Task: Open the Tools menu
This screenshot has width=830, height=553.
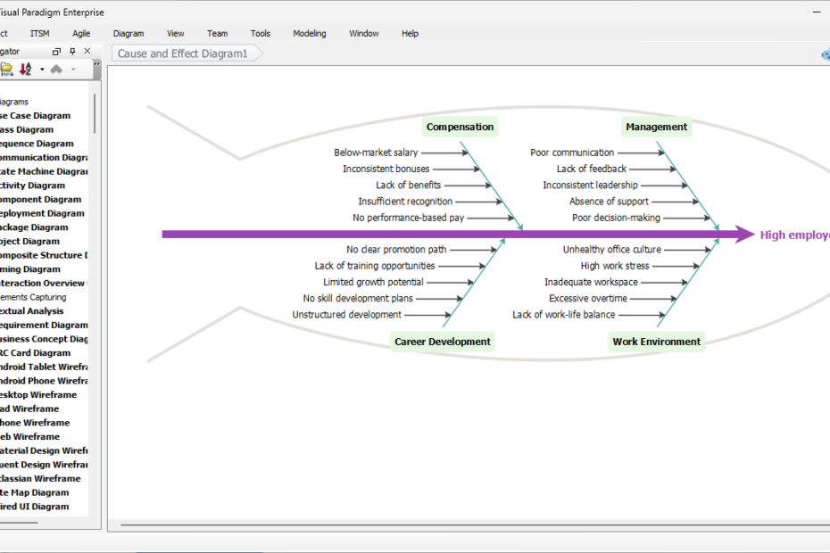Action: pyautogui.click(x=260, y=33)
